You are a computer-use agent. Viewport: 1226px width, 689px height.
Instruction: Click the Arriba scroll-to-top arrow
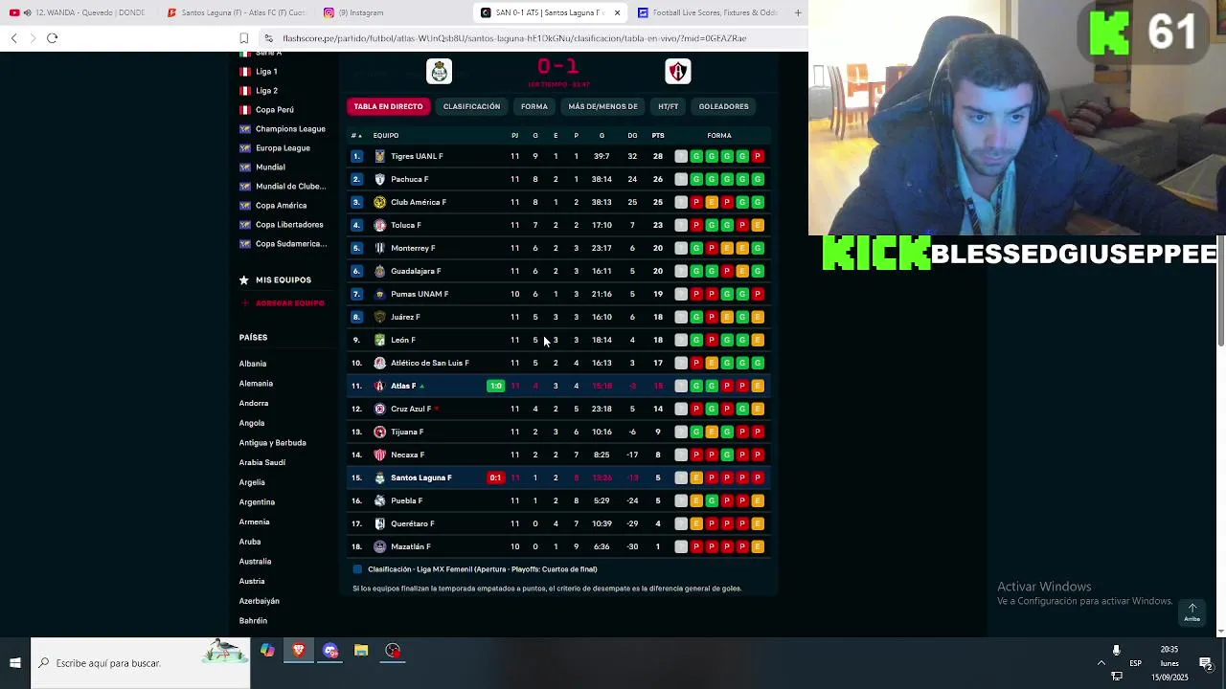[1192, 611]
